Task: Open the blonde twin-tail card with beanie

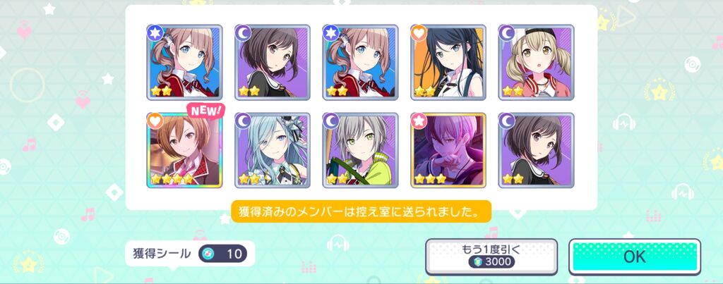Action: 537,62
